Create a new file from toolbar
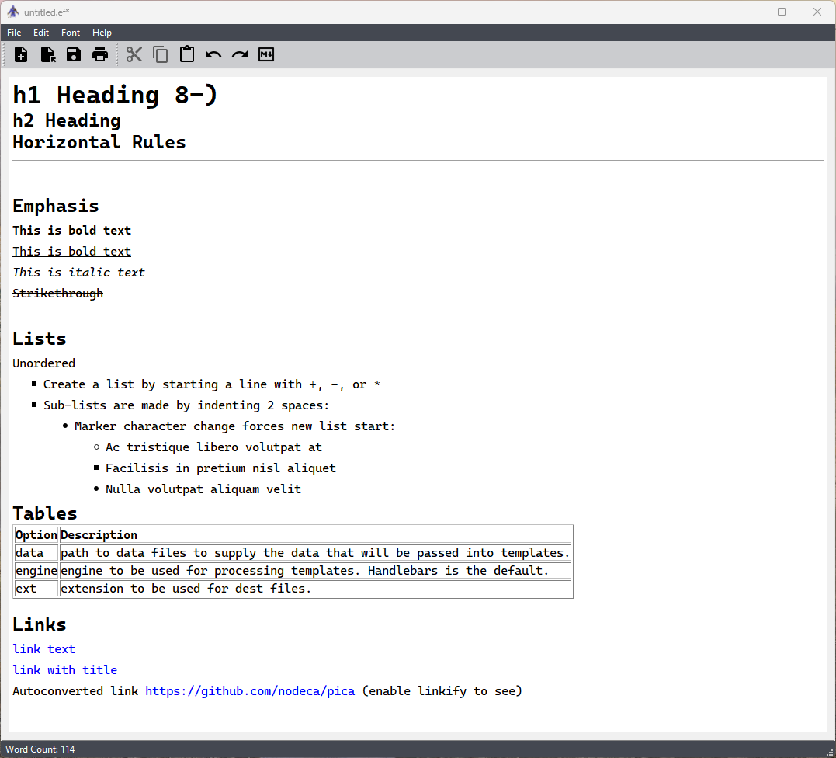Viewport: 836px width, 758px height. point(21,54)
